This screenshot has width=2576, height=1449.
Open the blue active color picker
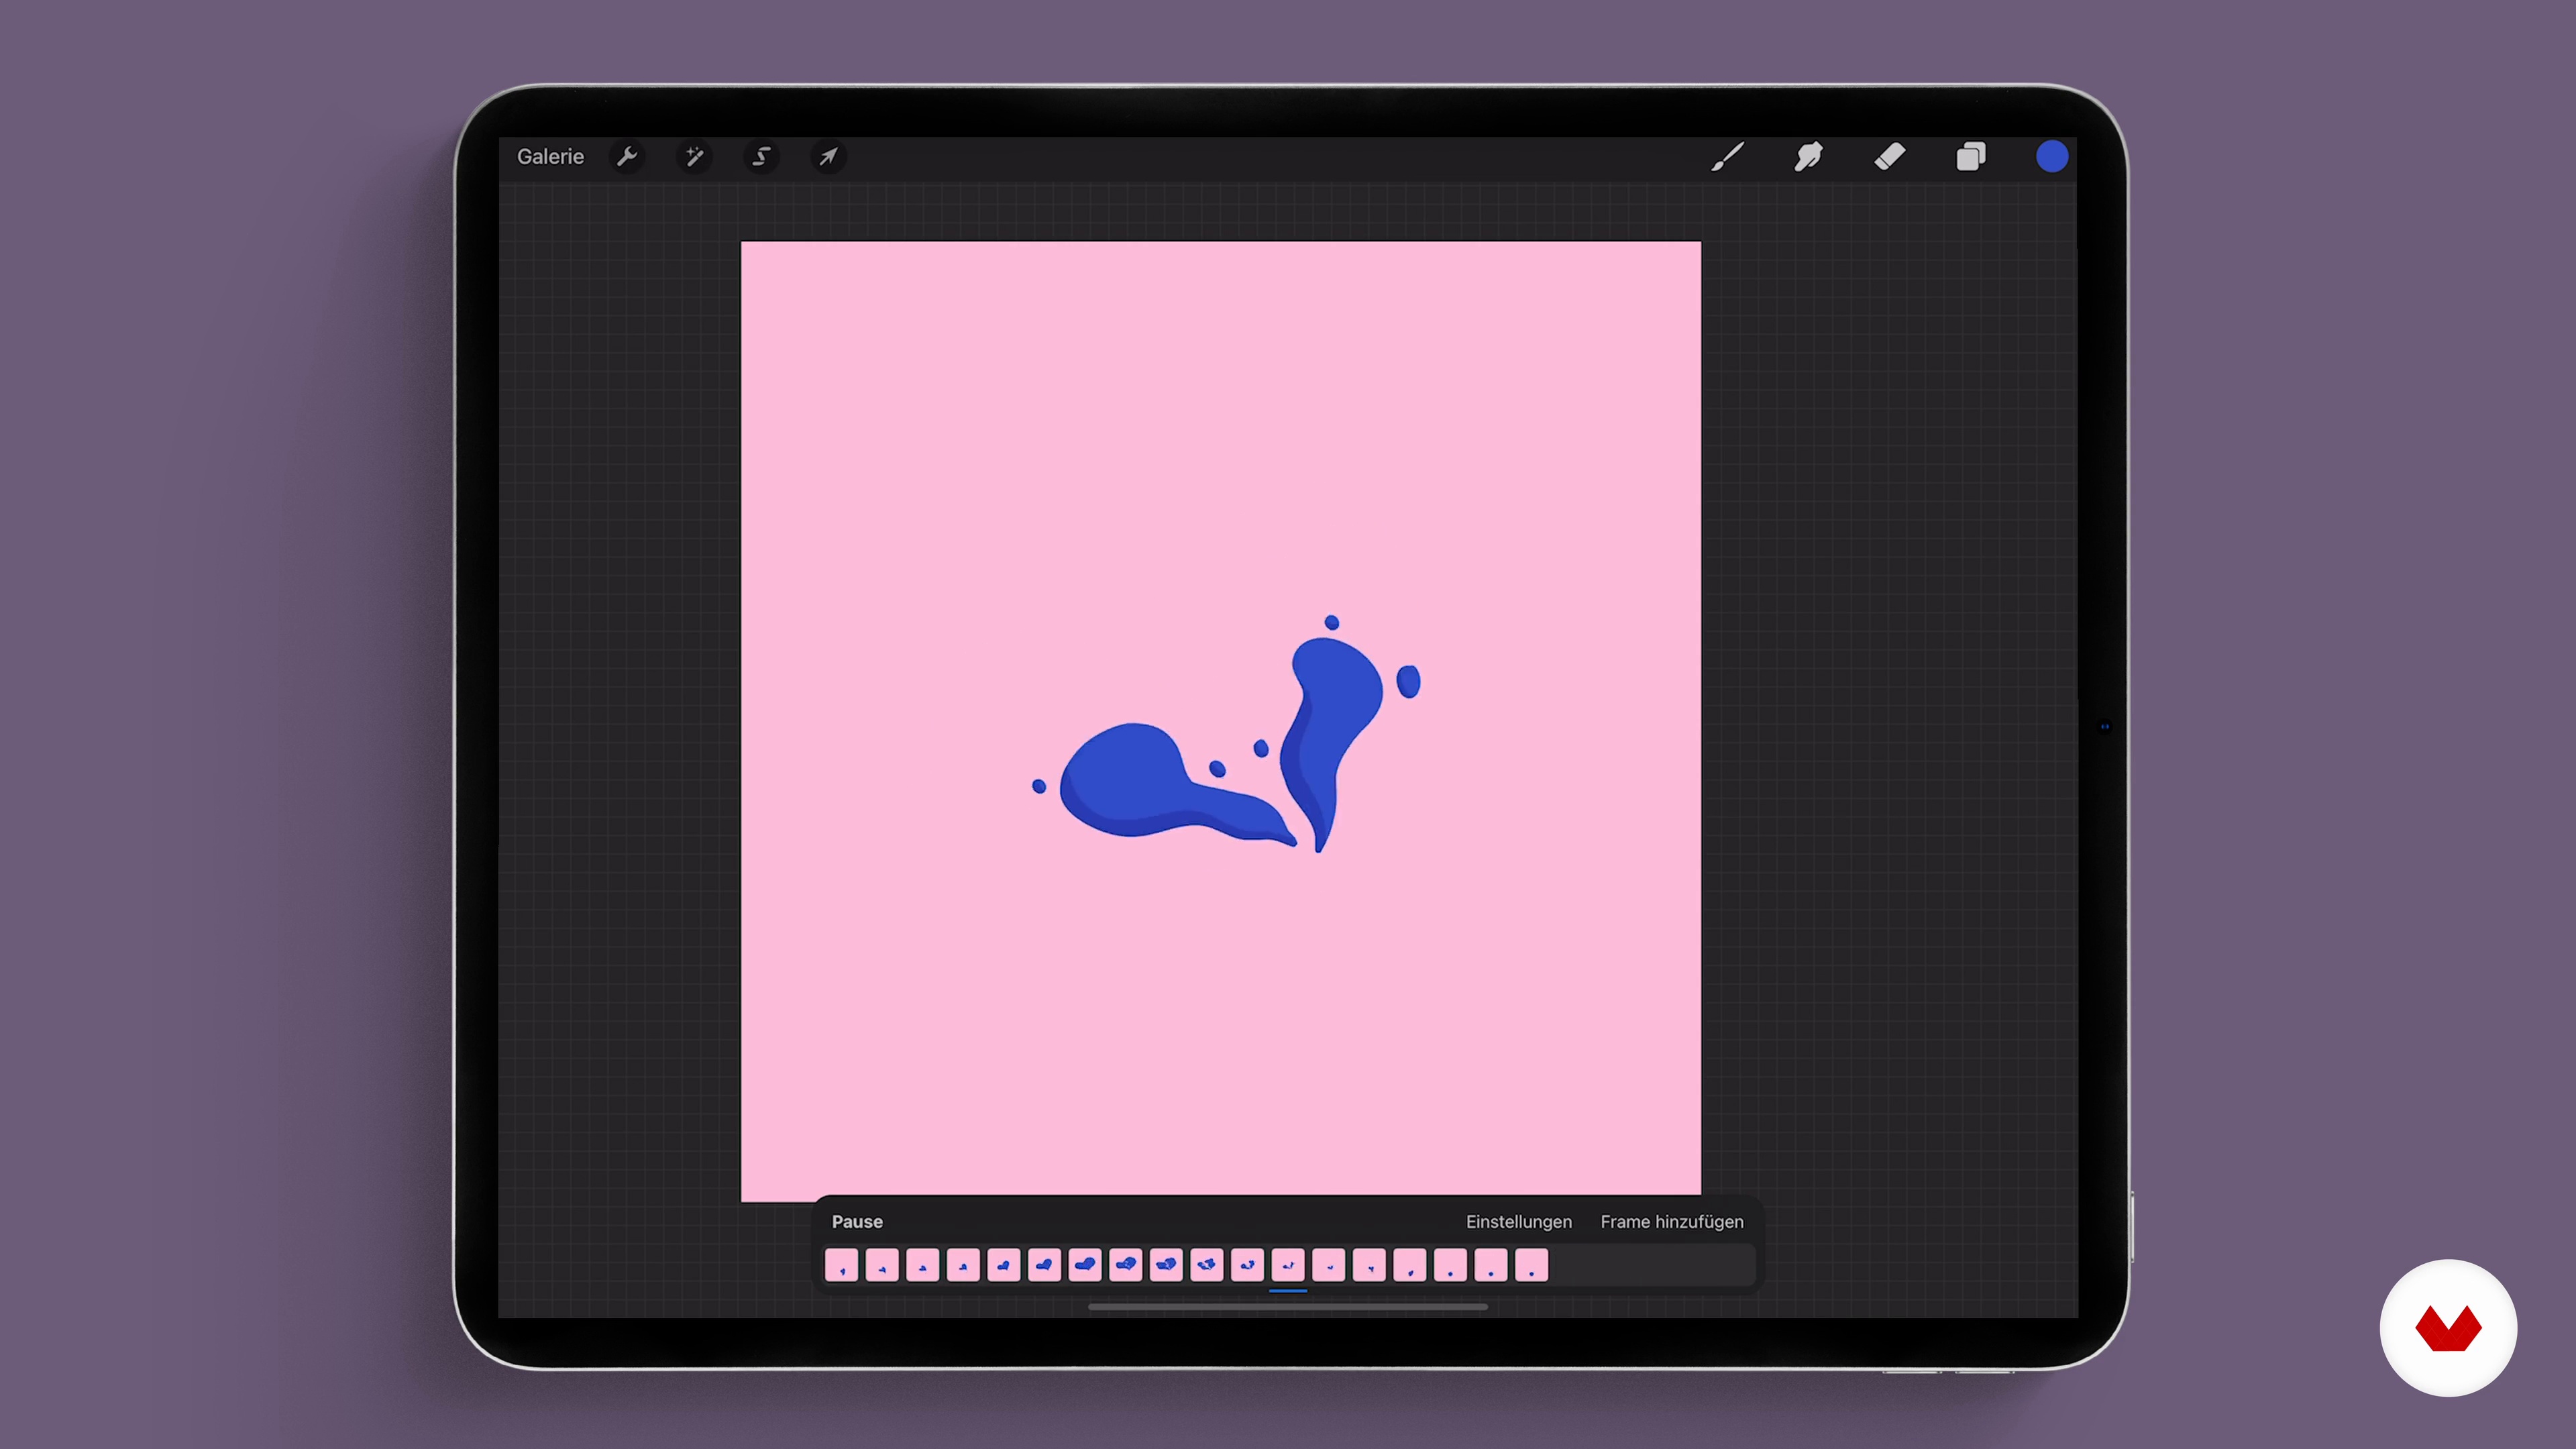click(2051, 157)
